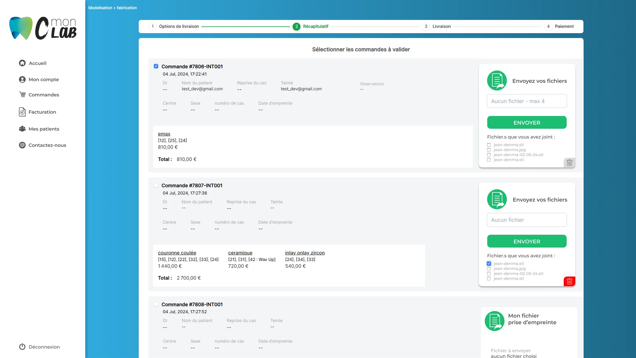The image size is (636, 358).
Task: Check jean-denma.jpg file in order 7806
Action: (489, 150)
